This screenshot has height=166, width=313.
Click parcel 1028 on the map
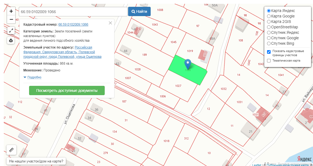pyautogui.click(x=138, y=70)
